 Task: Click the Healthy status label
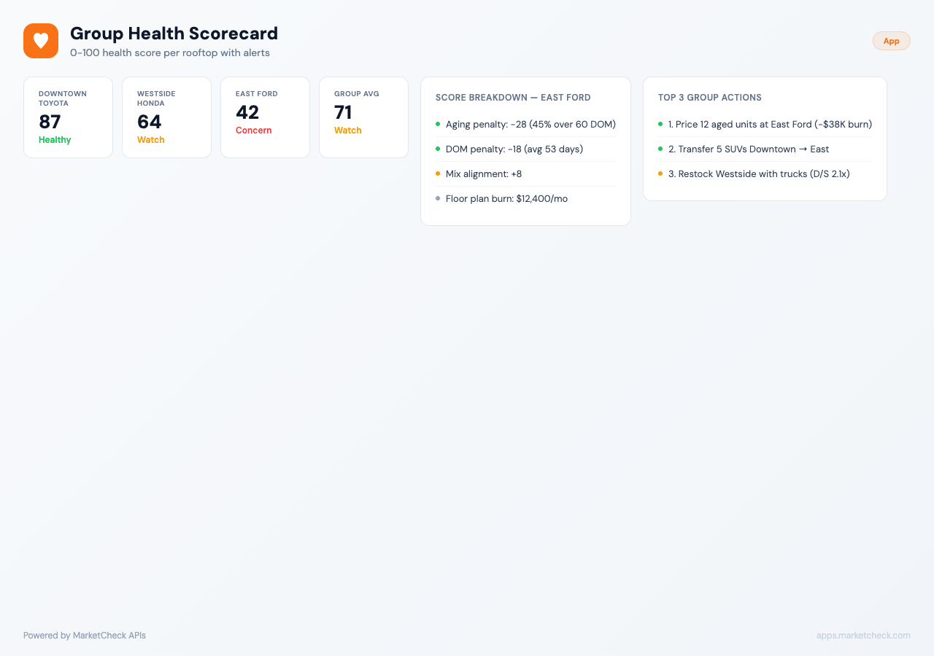(55, 140)
